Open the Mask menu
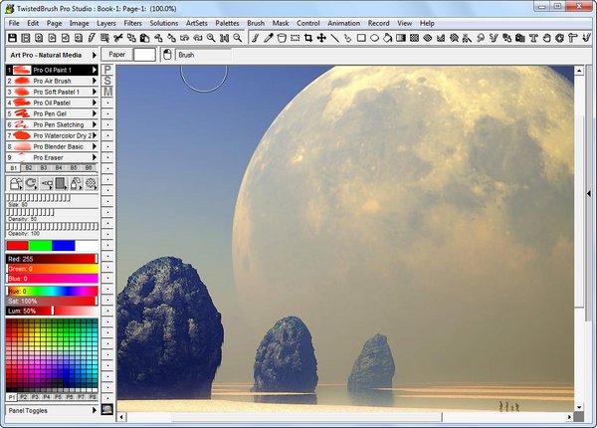This screenshot has height=428, width=597. point(281,23)
